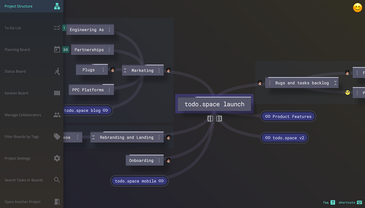Open Manage Collaborators

(x=31, y=115)
